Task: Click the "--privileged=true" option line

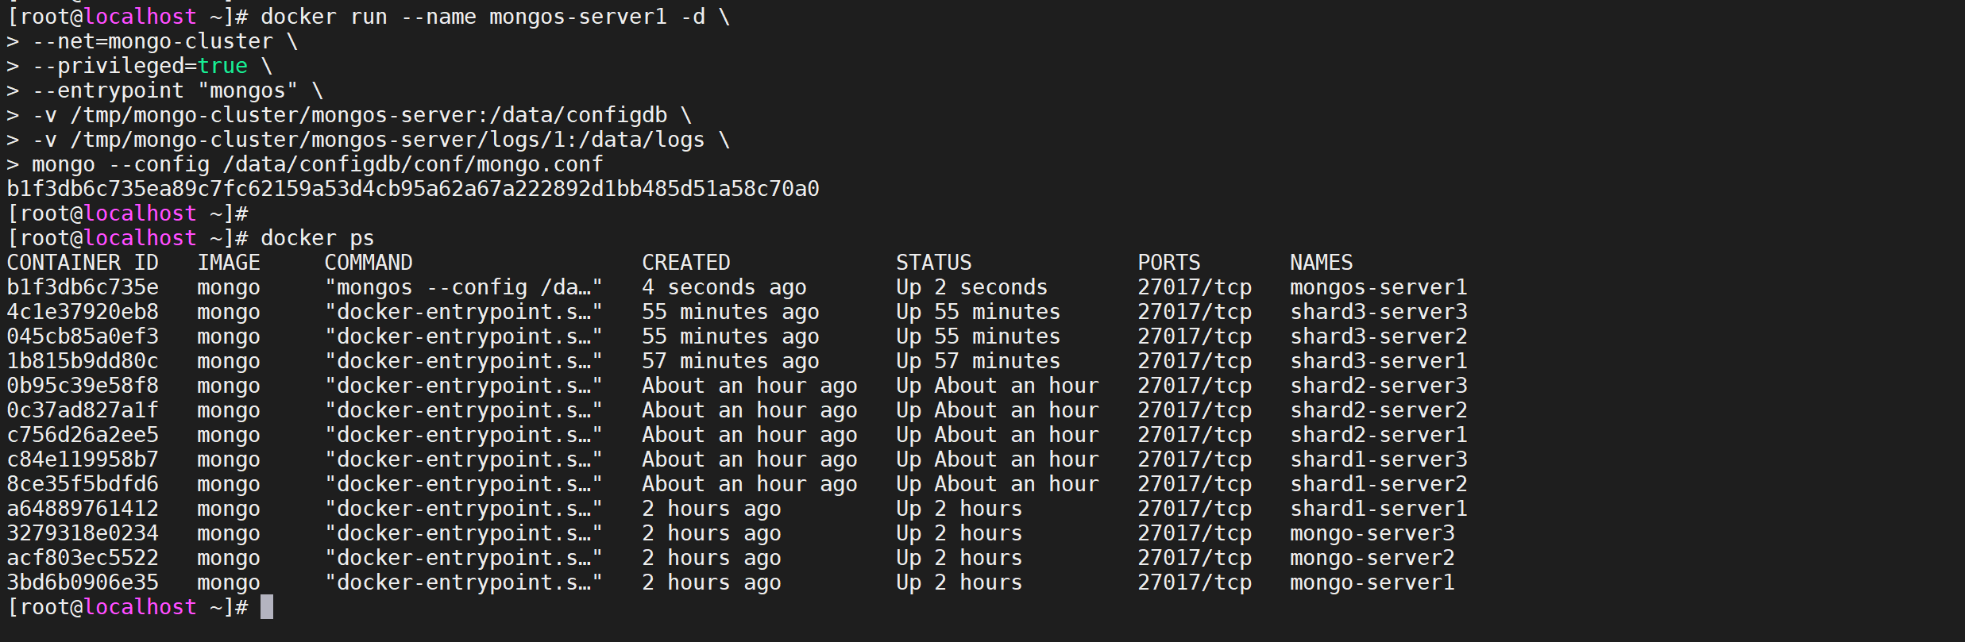Action: coord(140,66)
